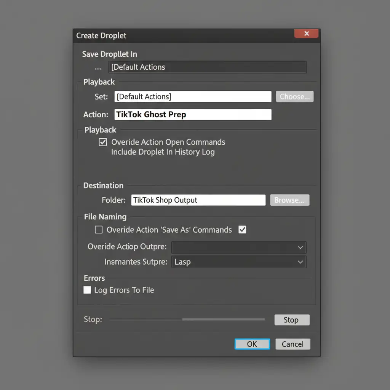Browse for a destination folder
390x390 pixels.
(289, 200)
